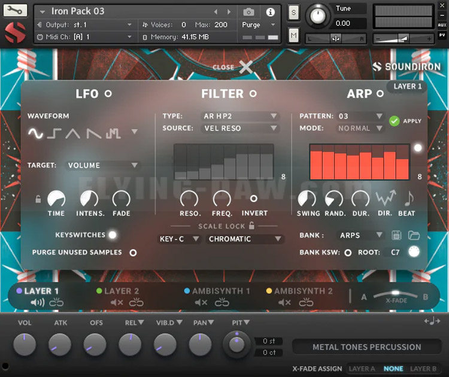Enable the FILTER power toggle
The image size is (449, 377).
(x=253, y=93)
